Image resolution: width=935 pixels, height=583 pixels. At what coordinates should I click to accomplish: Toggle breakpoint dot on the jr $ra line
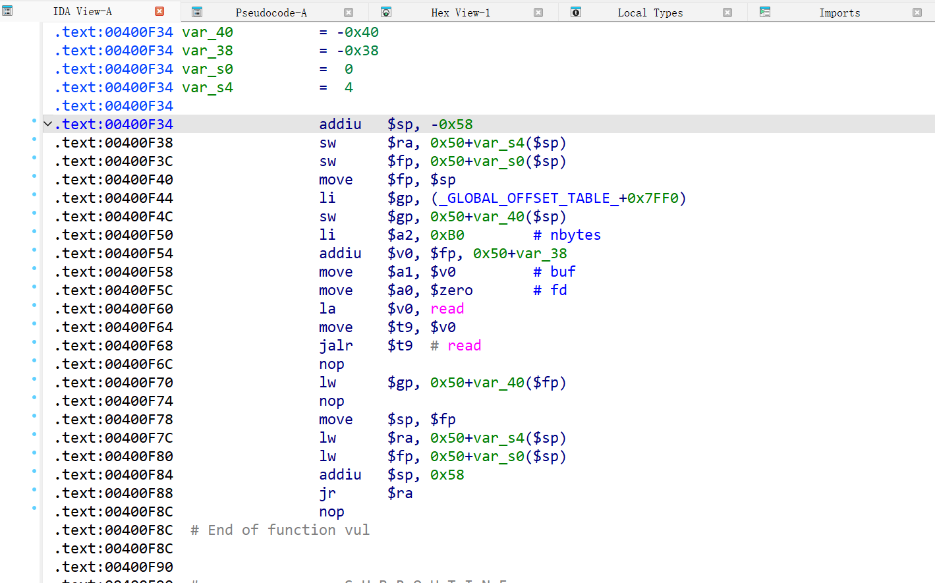click(x=34, y=489)
